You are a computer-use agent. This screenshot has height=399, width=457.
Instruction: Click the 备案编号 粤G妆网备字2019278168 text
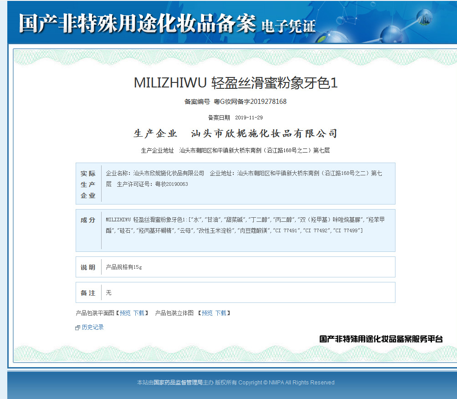235,102
